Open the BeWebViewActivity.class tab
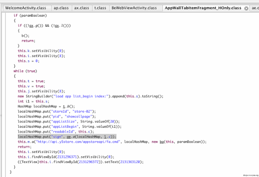Screen dimensions: 259x177 pyautogui.click(x=134, y=8)
